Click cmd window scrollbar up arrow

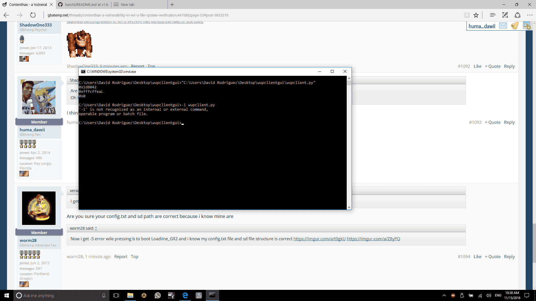click(x=349, y=78)
